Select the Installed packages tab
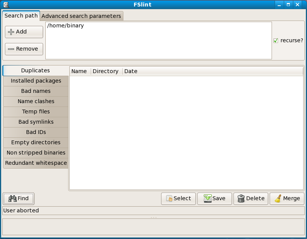This screenshot has width=307, height=239. tap(36, 81)
